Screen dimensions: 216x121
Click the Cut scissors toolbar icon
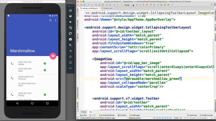[x=96, y=5]
